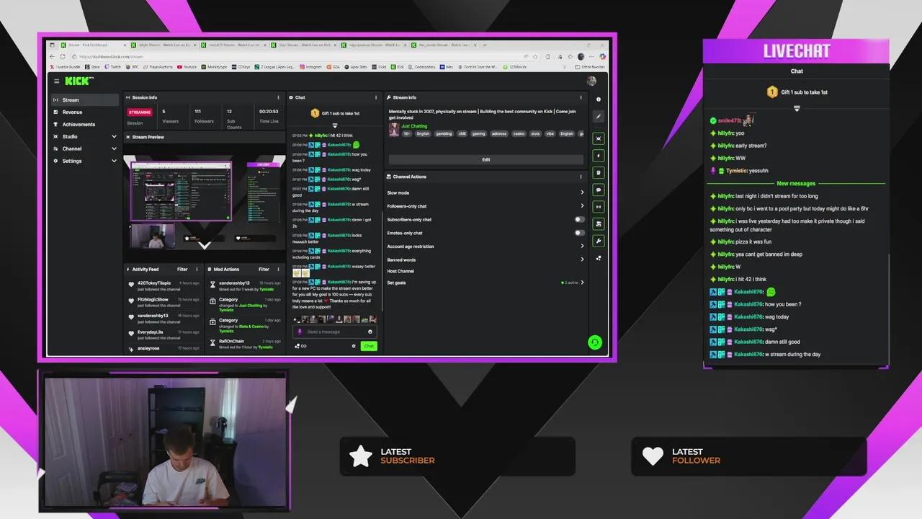Click the Stream Preview thumbnail
The height and width of the screenshot is (519, 922).
coord(205,204)
